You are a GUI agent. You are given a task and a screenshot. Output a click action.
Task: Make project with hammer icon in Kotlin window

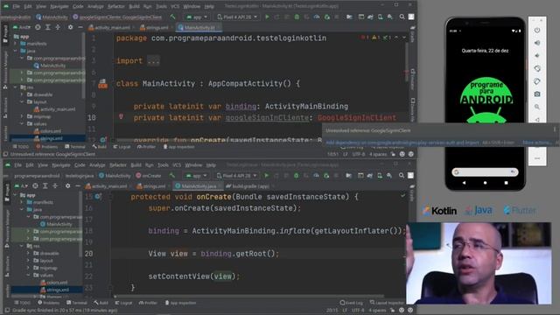point(173,17)
